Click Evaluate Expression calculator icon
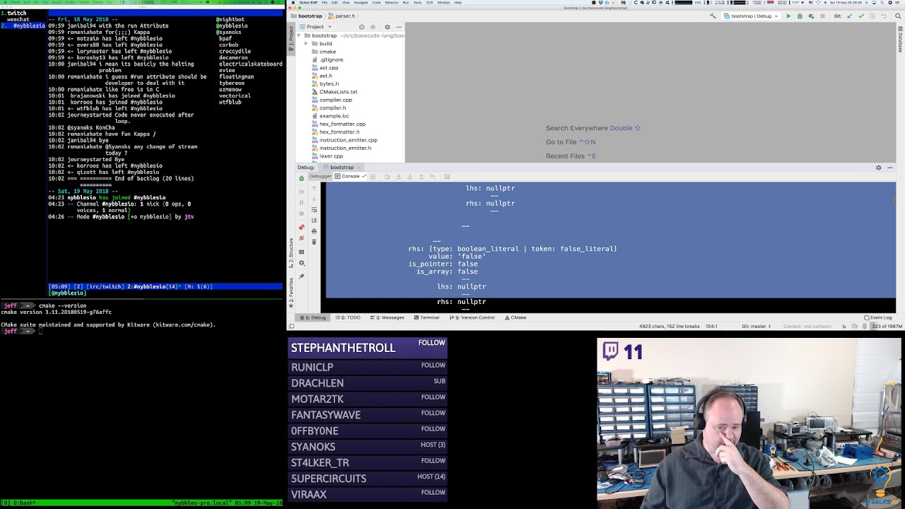The image size is (905, 509). pyautogui.click(x=447, y=177)
